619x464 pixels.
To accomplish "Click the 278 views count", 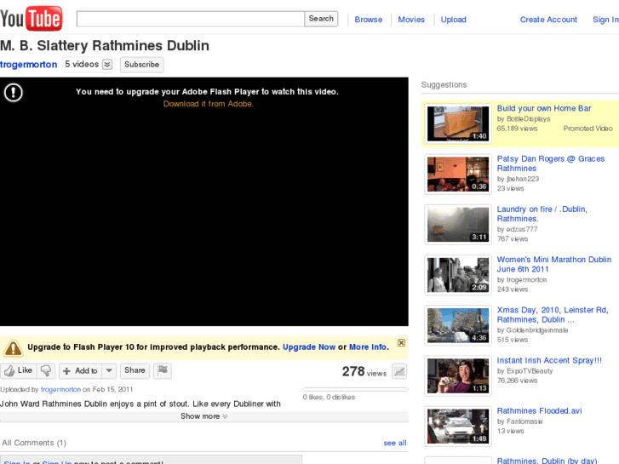I will (x=364, y=371).
